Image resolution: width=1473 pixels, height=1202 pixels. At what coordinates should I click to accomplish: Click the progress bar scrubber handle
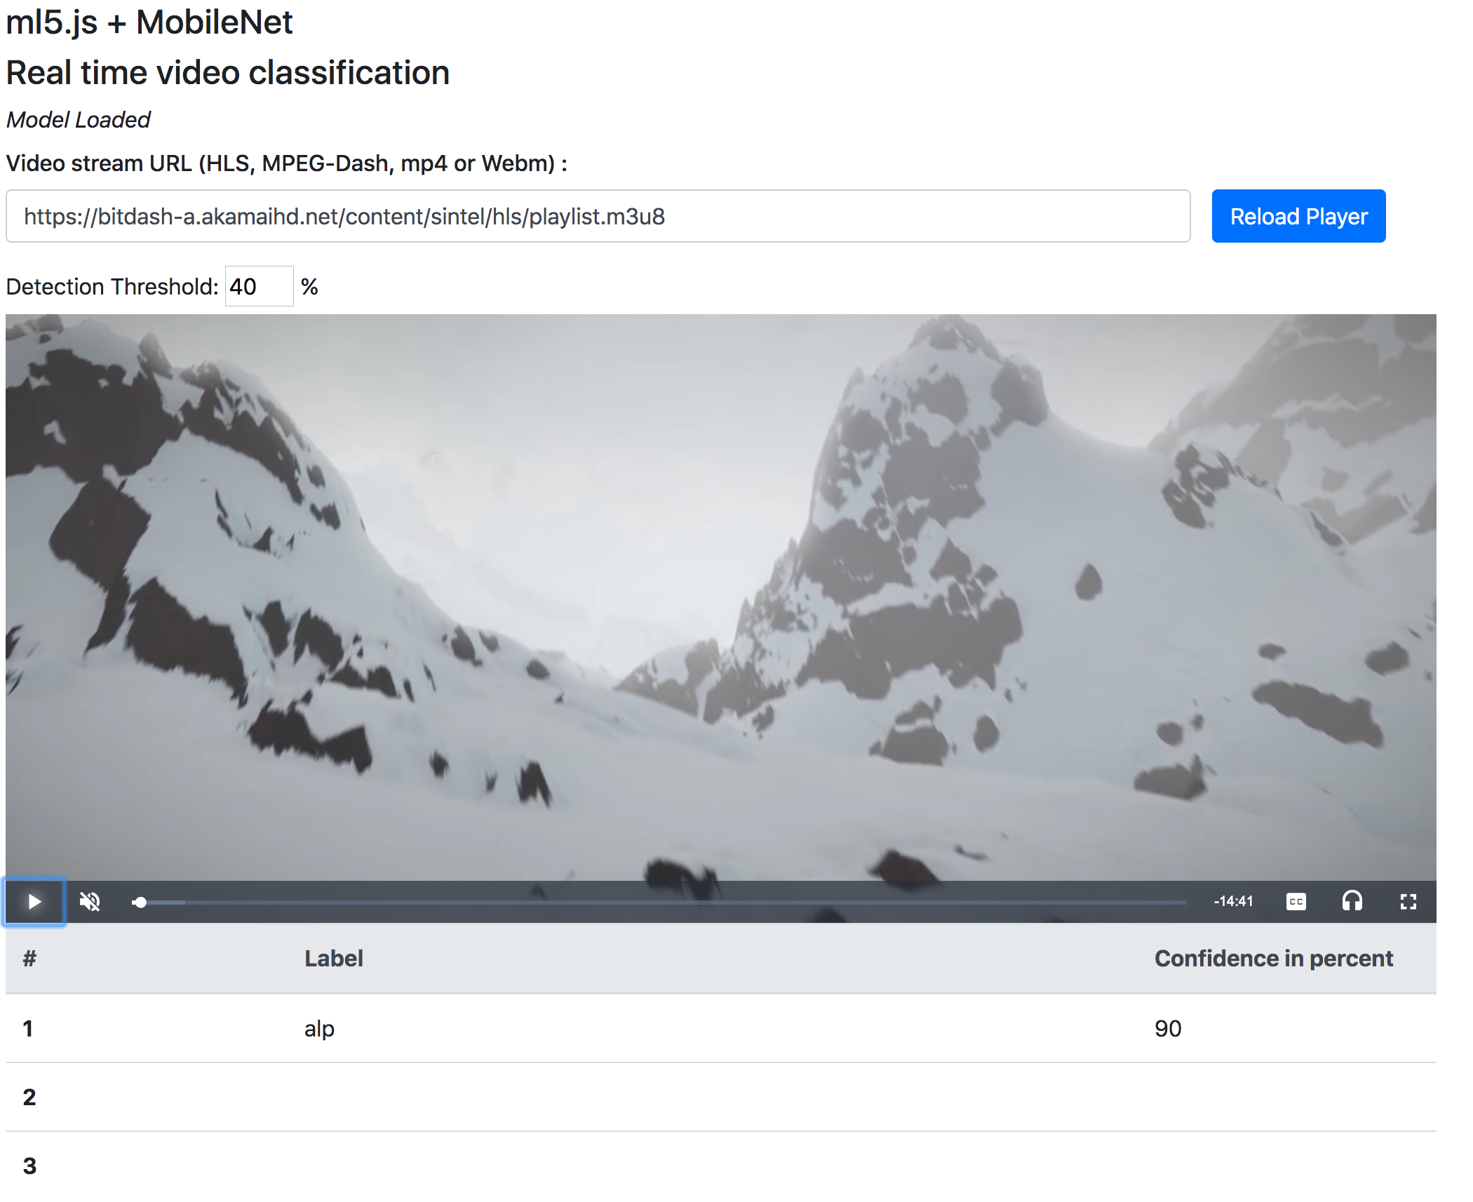click(x=140, y=903)
